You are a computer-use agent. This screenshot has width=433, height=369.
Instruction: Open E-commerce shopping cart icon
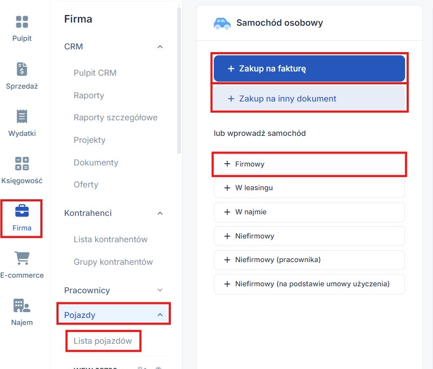click(x=22, y=258)
